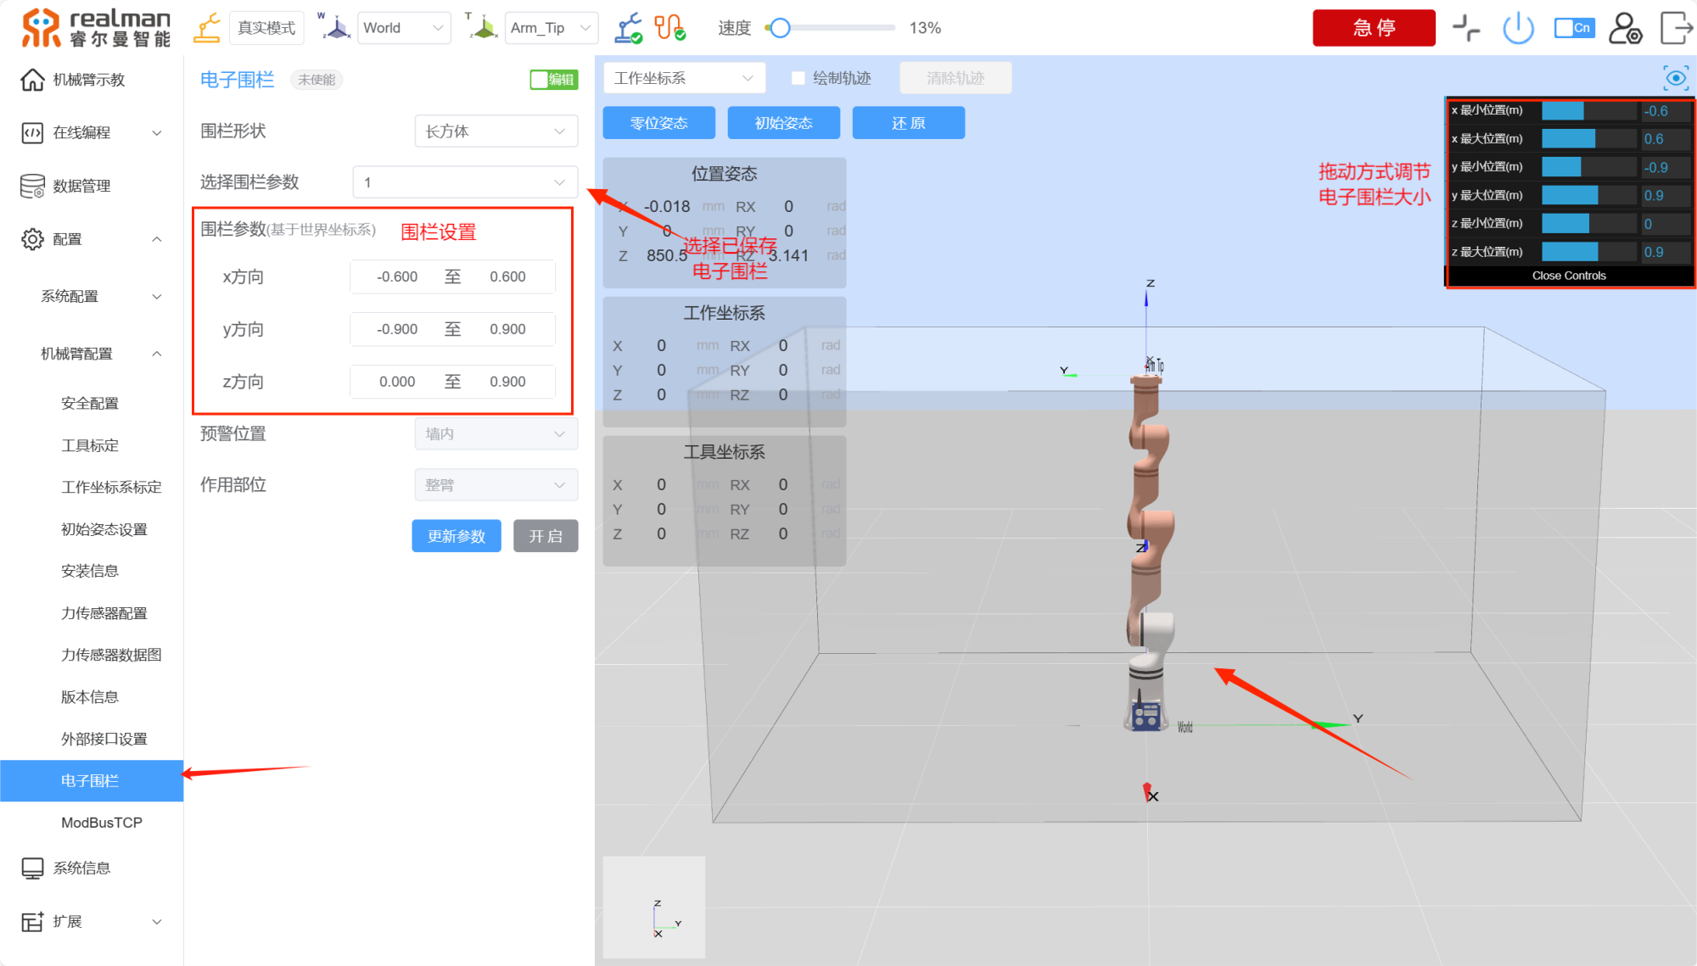Open 工作坐标系标定 menu item
Screen dimensions: 1697x966
[x=111, y=488]
